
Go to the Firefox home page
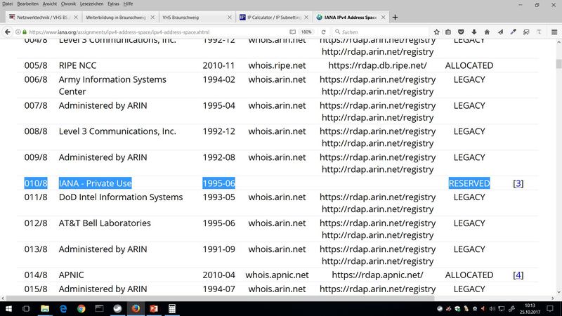487,32
